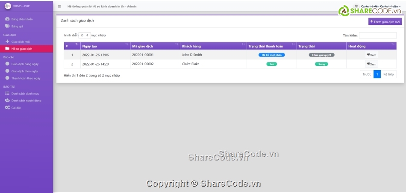Click the hamburger menu icon in header
This screenshot has width=406, height=193.
(59, 6)
